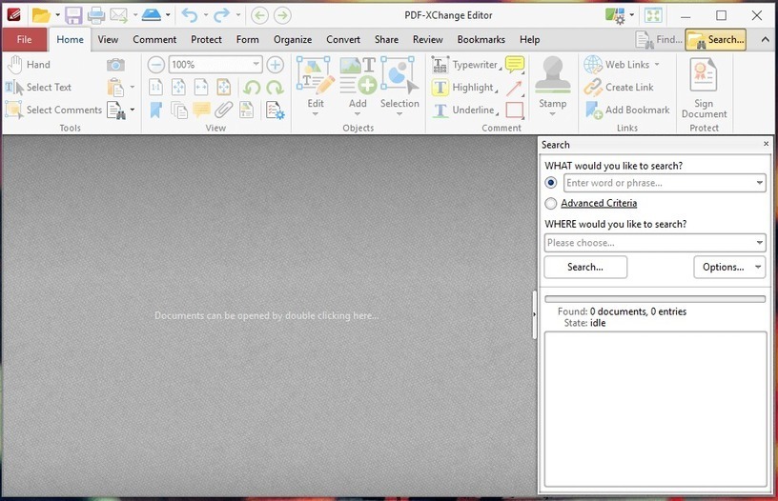Image resolution: width=778 pixels, height=501 pixels.
Task: Click the Save floppy disk icon
Action: click(73, 15)
